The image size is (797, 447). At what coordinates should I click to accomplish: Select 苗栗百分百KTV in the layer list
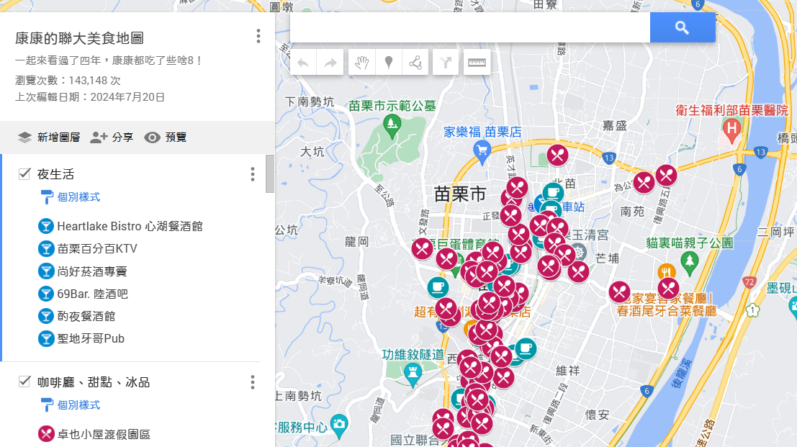[96, 249]
